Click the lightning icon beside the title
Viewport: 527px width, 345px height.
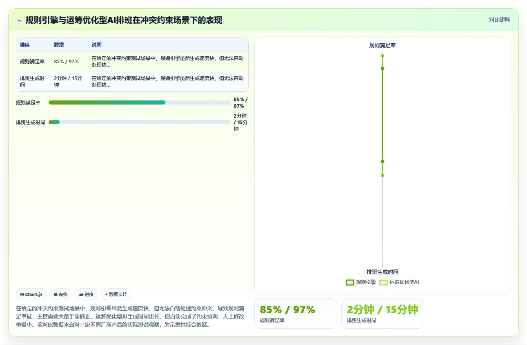[19, 20]
